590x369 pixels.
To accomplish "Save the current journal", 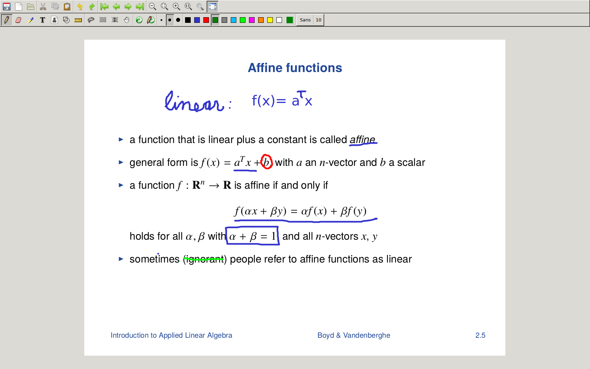I will [6, 7].
